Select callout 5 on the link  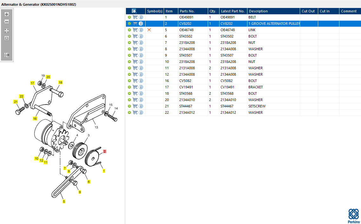click(64, 201)
